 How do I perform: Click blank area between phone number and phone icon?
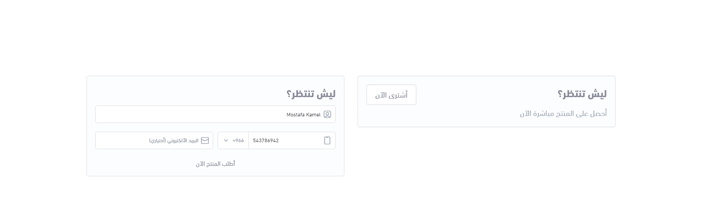[x=301, y=140]
